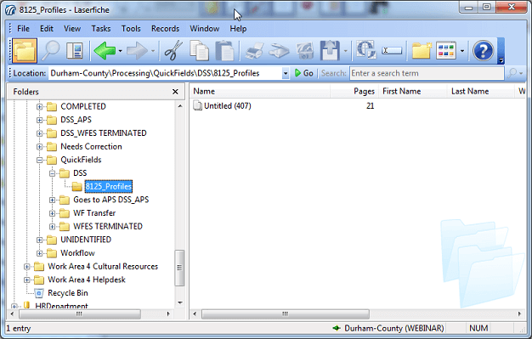
Task: Collapse the QuickFields folder
Action: point(40,161)
